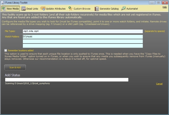The height and width of the screenshot is (115, 169).
Task: Maximize the iTunes Library Toolkit window
Action: 158,3
